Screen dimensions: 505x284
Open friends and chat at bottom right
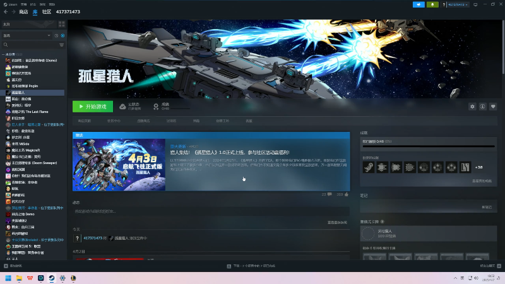point(490,266)
